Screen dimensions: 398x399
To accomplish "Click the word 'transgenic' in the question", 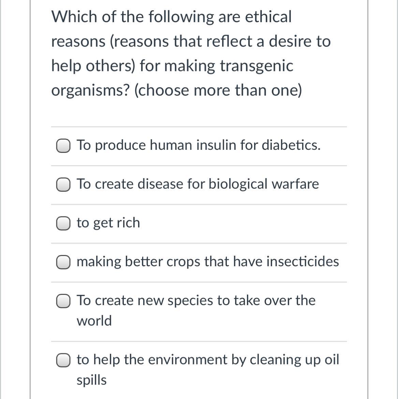I will point(256,66).
